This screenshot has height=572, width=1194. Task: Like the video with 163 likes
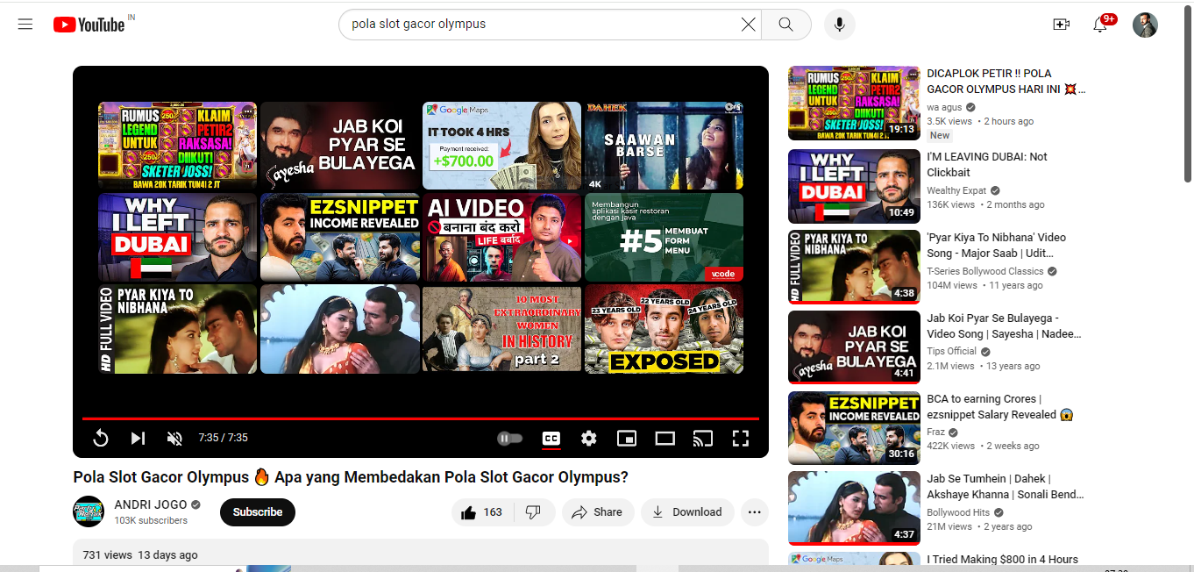[482, 512]
